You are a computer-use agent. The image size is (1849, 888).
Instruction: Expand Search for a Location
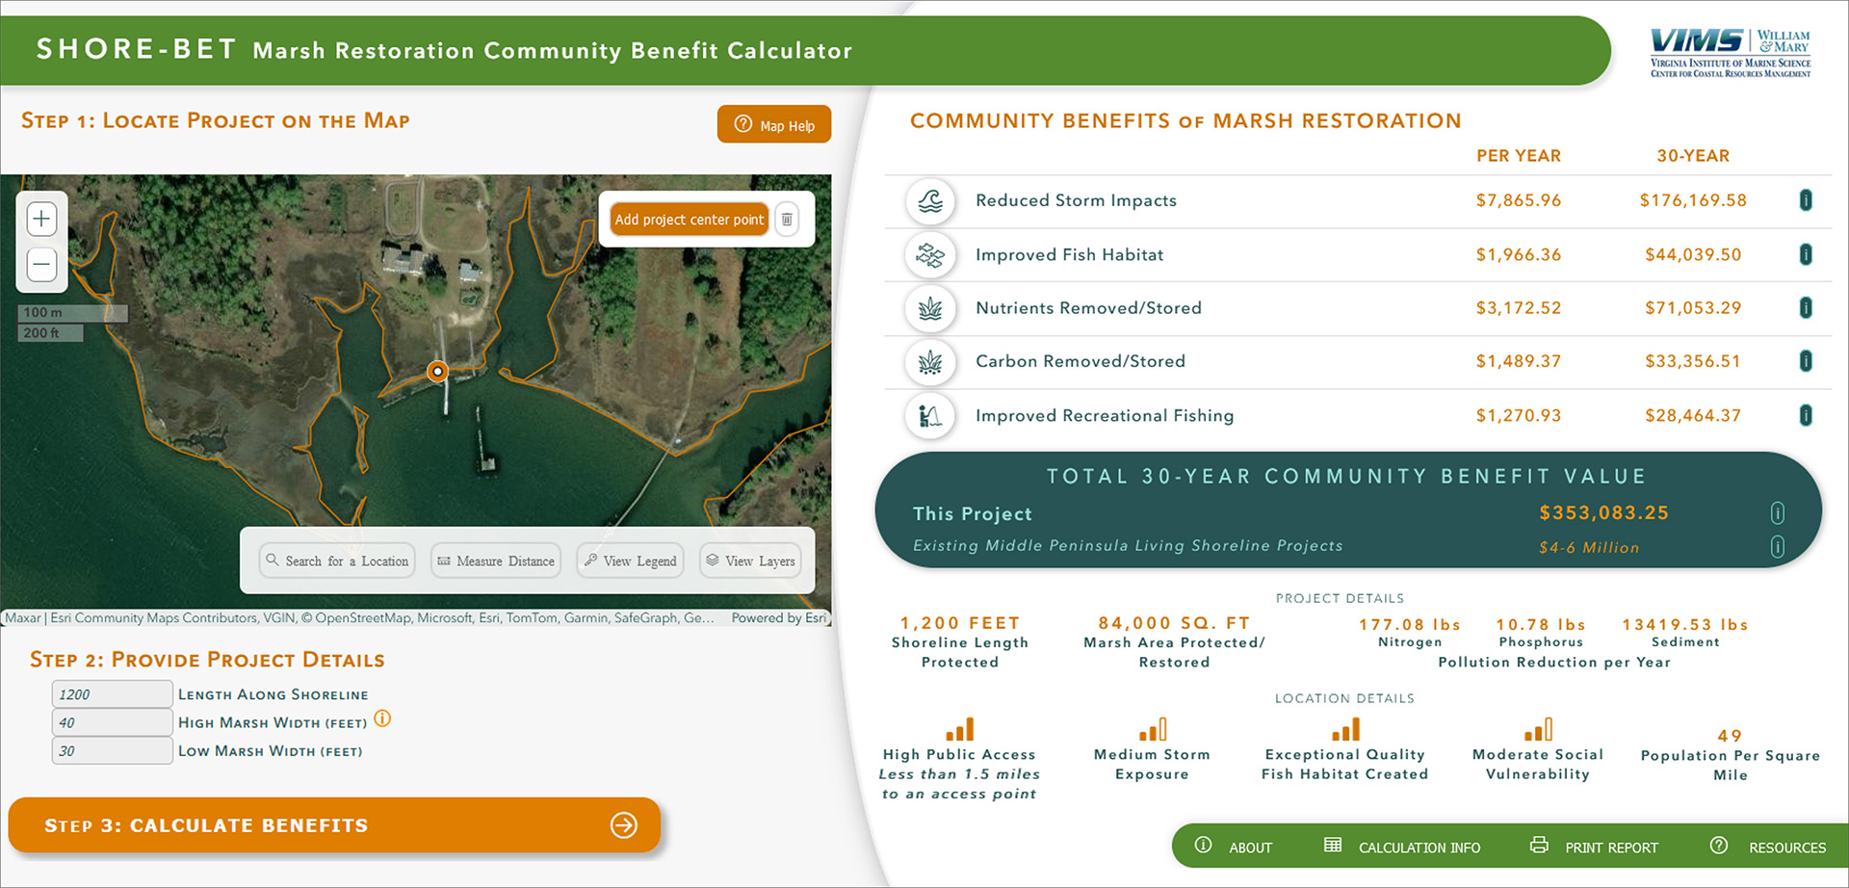click(336, 561)
